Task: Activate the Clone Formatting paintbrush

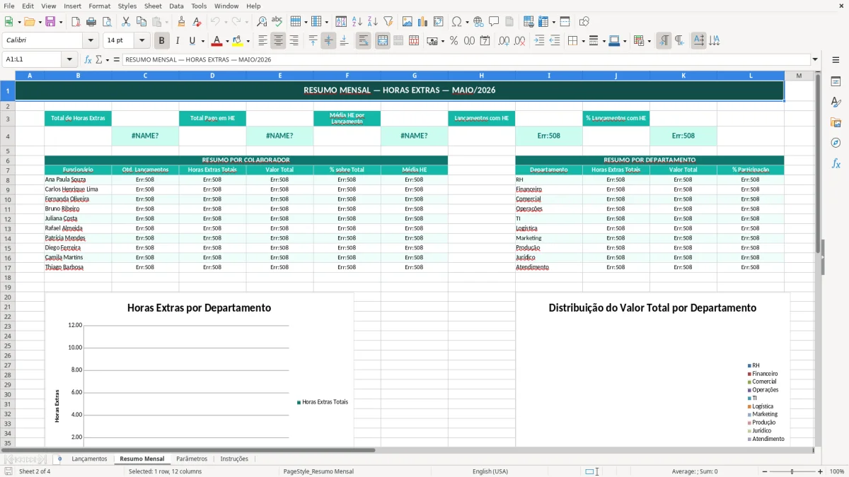Action: (182, 22)
